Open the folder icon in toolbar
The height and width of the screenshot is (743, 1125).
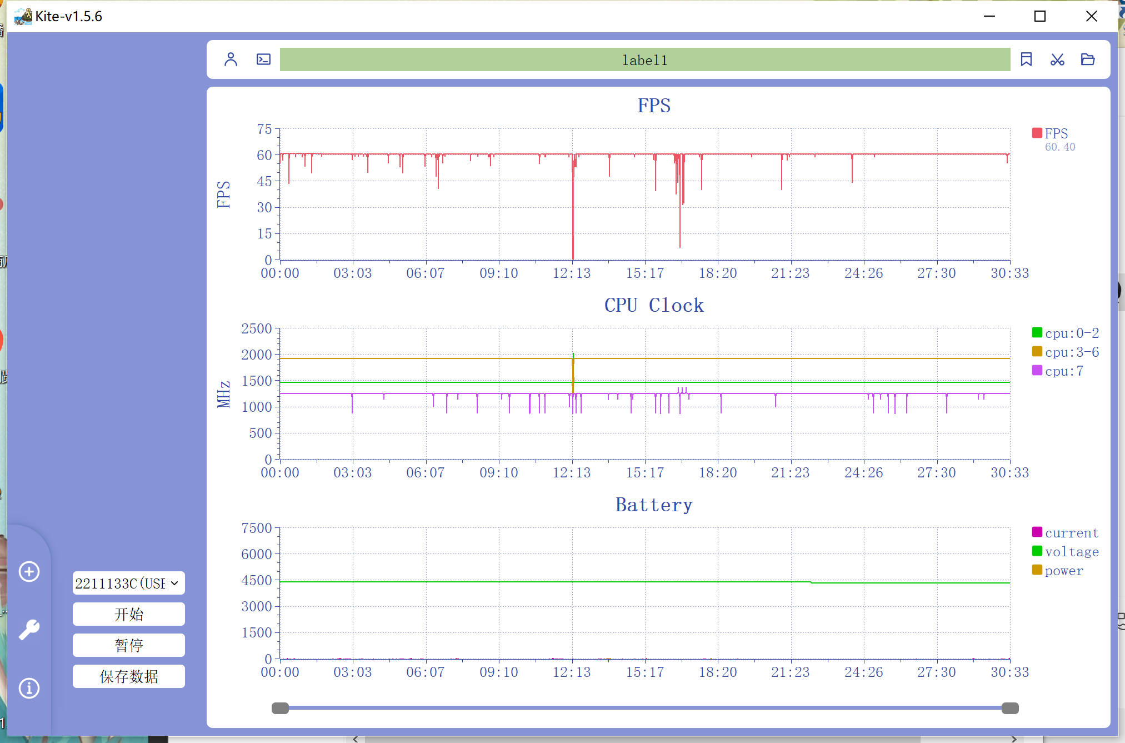pyautogui.click(x=1088, y=59)
